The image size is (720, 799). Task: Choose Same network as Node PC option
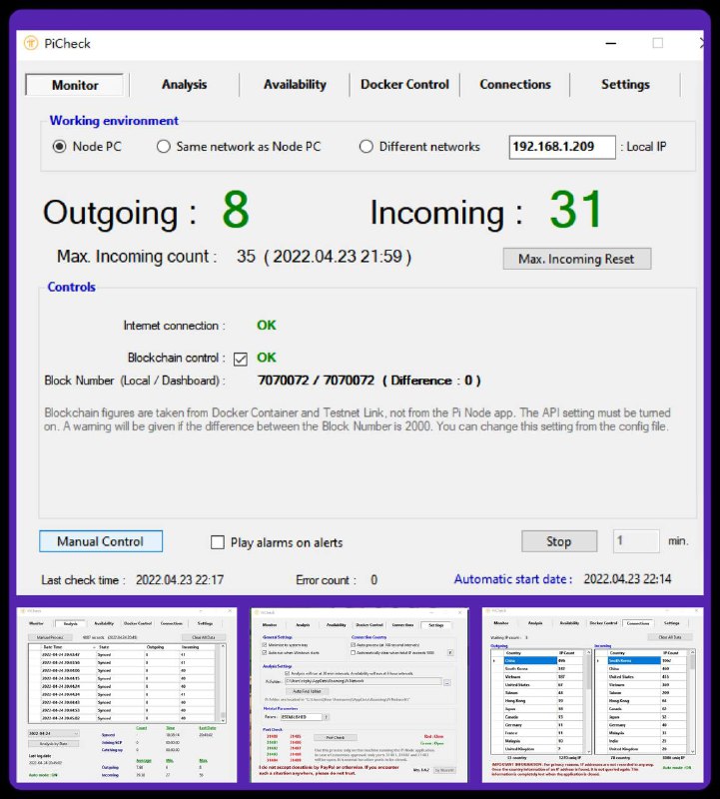(164, 147)
